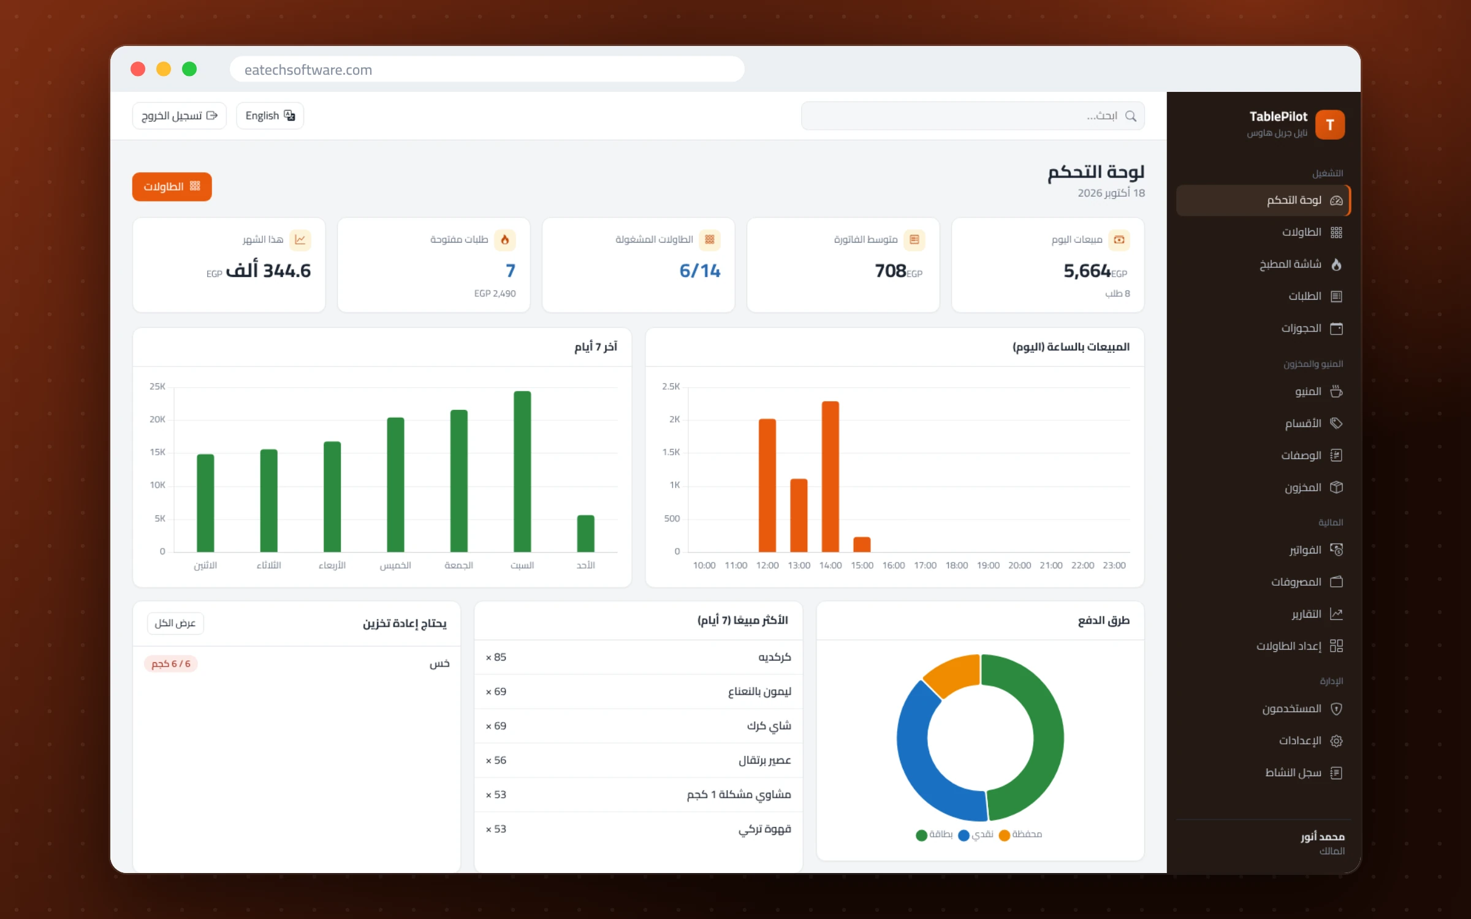
Task: Open المخزون box icon in sidebar
Action: click(x=1336, y=487)
